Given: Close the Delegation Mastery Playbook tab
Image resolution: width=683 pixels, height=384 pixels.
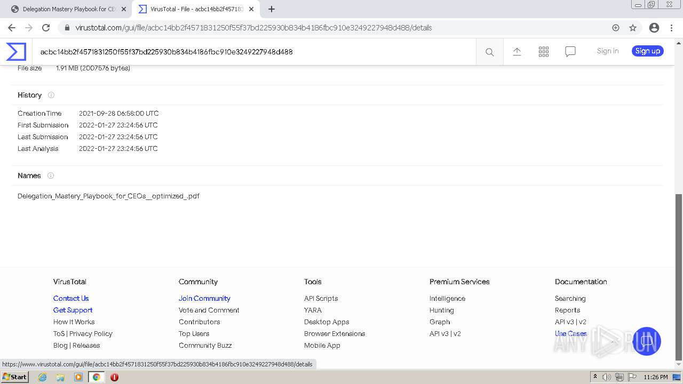Looking at the screenshot, I should (124, 9).
